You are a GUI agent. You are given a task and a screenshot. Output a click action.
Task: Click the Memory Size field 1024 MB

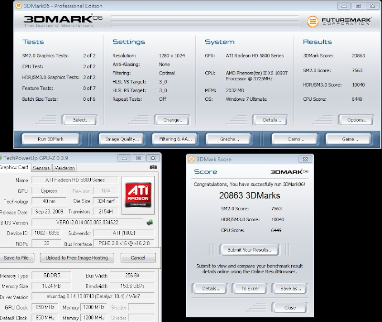52,286
